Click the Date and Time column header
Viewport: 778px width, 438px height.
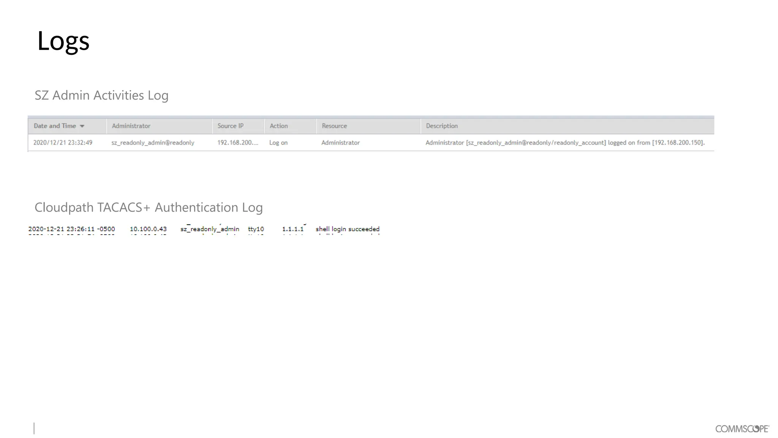(x=67, y=126)
